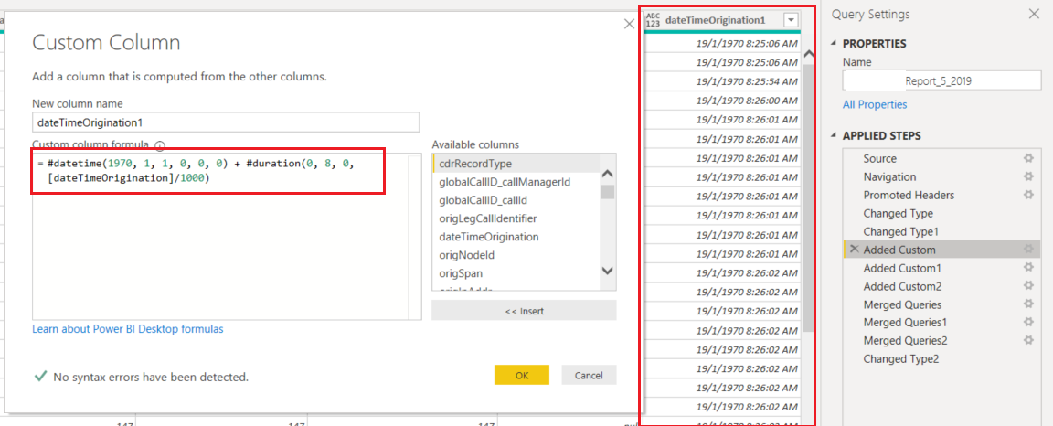Close the Query Settings pane
Screen dimensions: 1053x426
point(1034,14)
